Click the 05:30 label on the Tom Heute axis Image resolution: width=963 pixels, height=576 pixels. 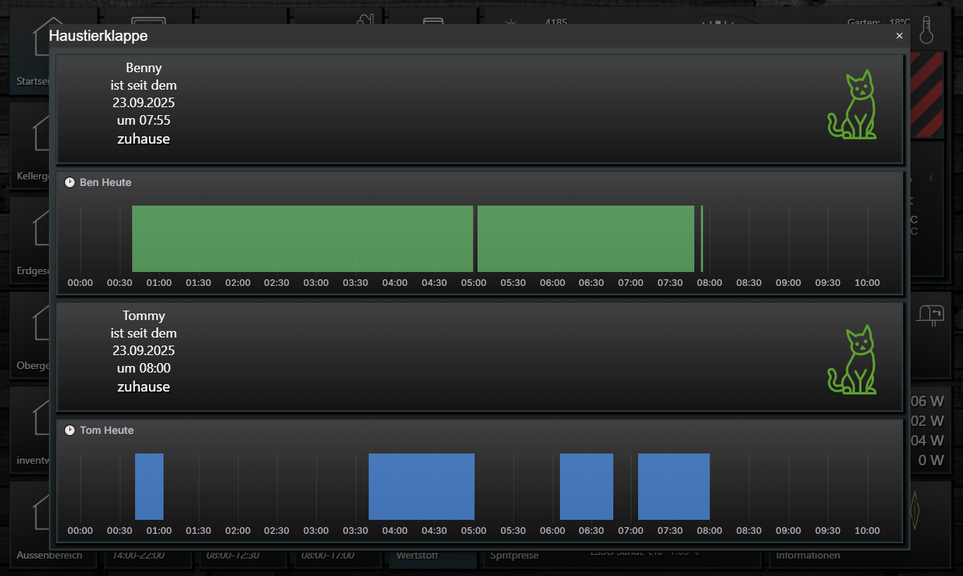(513, 531)
